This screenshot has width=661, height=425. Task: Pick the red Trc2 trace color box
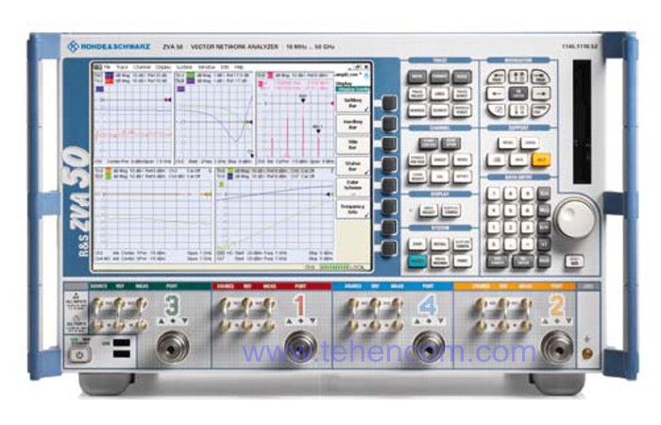click(110, 80)
